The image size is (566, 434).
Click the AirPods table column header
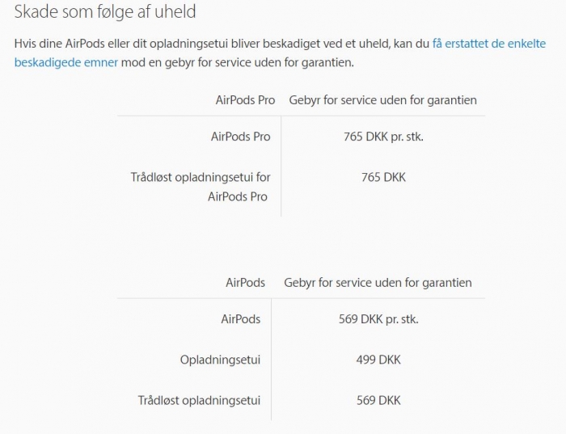[x=246, y=283]
